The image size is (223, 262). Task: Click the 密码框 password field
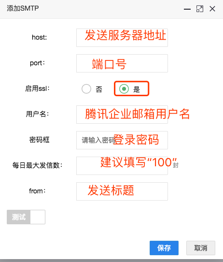pos(122,140)
